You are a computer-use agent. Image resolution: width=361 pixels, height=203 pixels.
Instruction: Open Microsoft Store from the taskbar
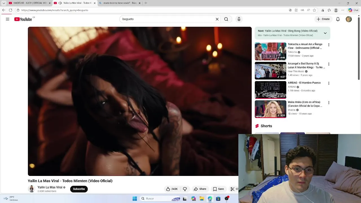(218, 198)
